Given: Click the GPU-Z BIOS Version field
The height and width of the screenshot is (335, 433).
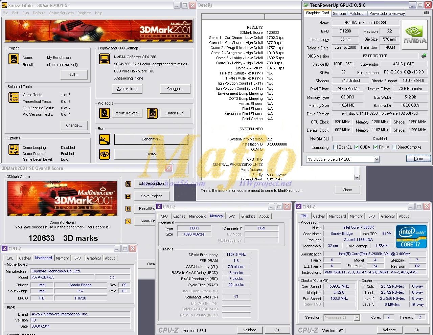Looking at the screenshot, I should [x=375, y=56].
